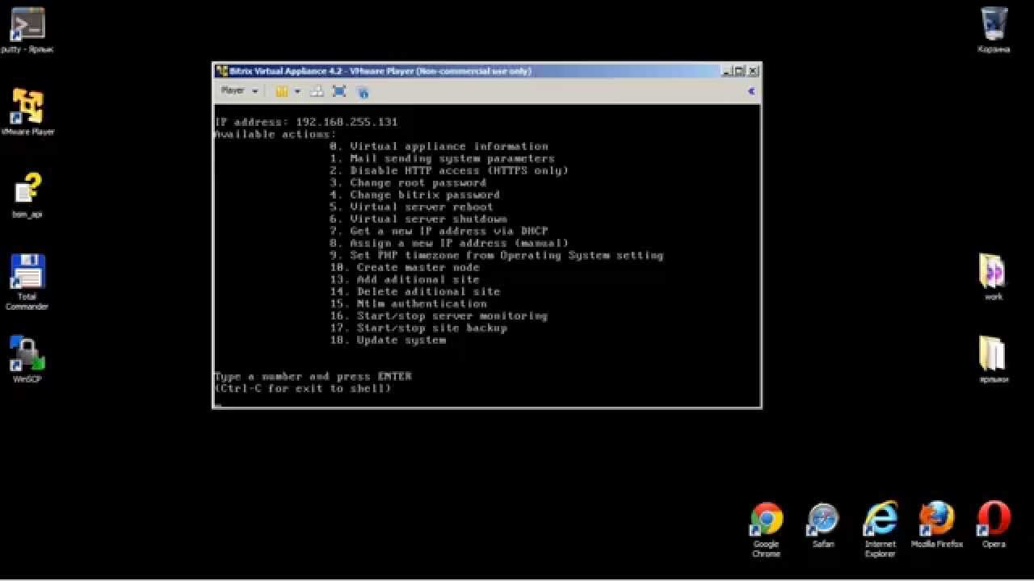Select the Opera desktop shortcut
Viewport: 1034px width, 581px height.
[x=993, y=525]
